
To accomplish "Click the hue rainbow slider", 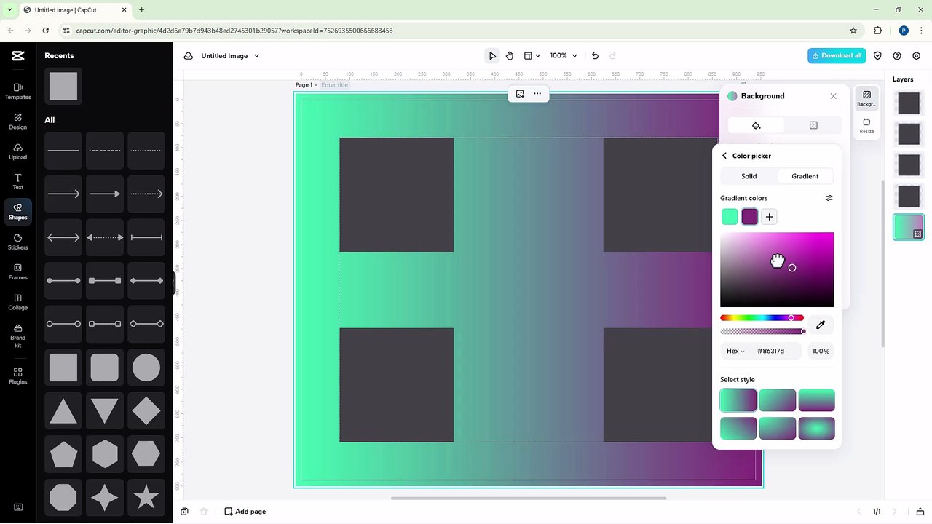I will click(x=762, y=318).
